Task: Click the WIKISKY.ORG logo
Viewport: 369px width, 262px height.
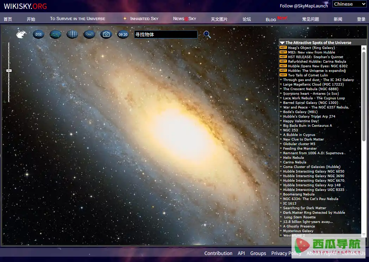Action: (25, 6)
